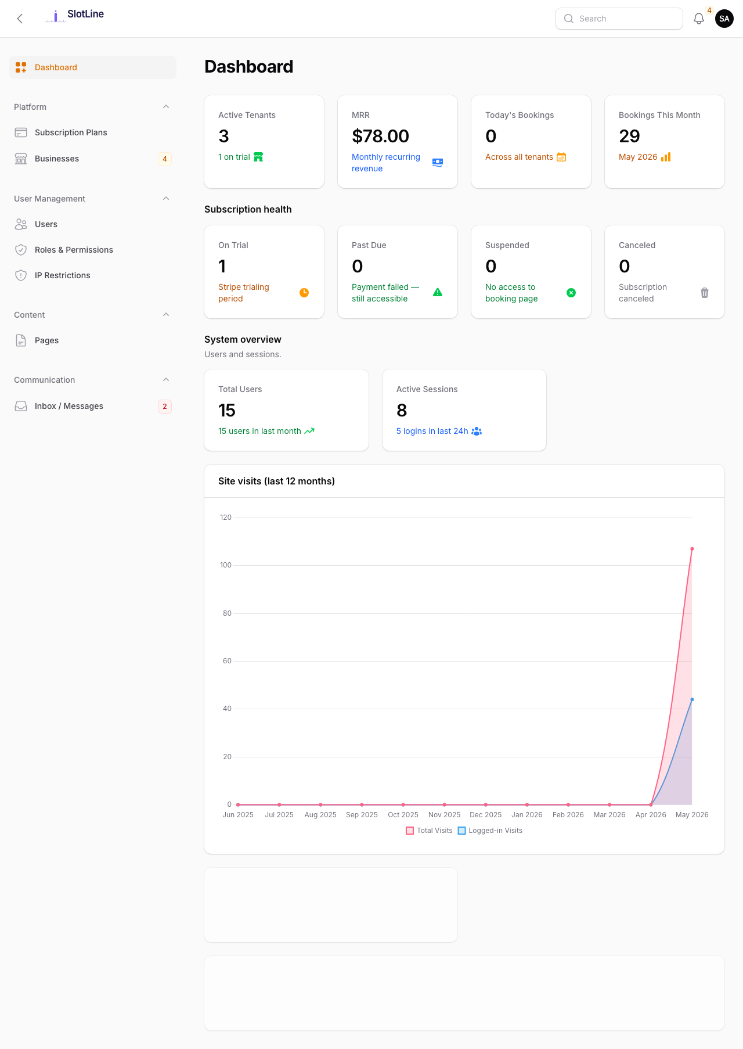Screen dimensions: 743x1049
Task: Click 'Payment failed — still accessible' text
Action: tap(385, 293)
